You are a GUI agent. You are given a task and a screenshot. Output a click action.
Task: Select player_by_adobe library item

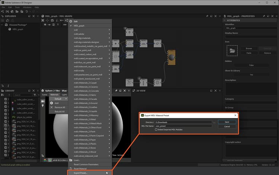pos(25,117)
